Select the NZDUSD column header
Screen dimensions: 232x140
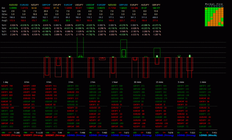click(x=112, y=5)
